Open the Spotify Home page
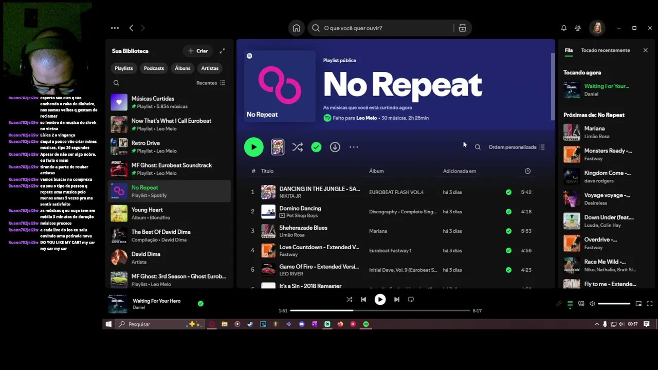 pyautogui.click(x=297, y=28)
